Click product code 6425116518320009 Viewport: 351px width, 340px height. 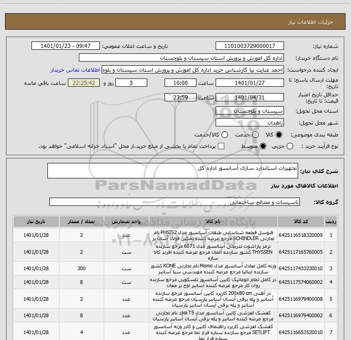pyautogui.click(x=301, y=235)
